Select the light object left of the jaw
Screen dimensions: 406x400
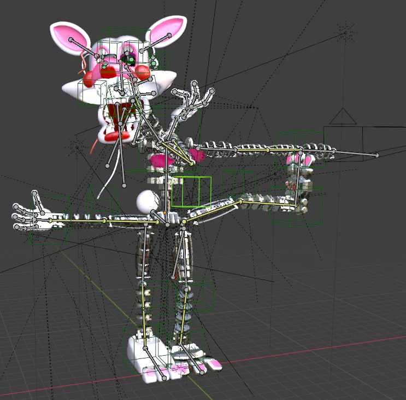click(x=77, y=147)
